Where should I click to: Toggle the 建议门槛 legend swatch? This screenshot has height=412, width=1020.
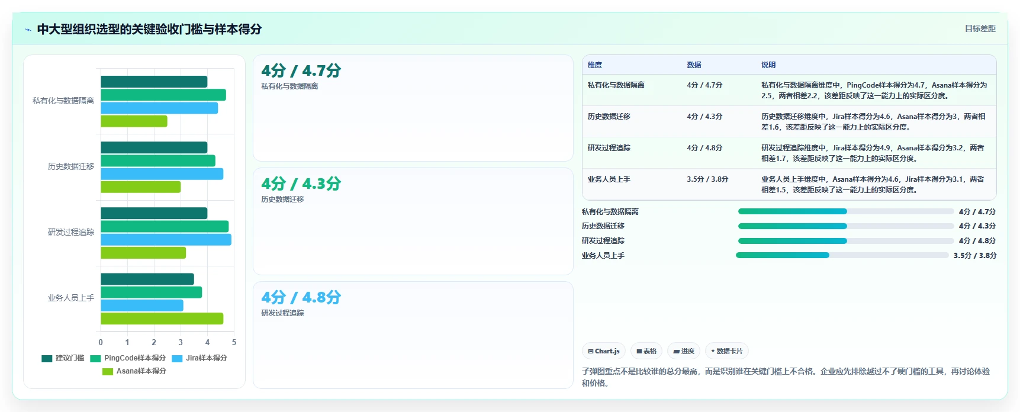point(47,358)
